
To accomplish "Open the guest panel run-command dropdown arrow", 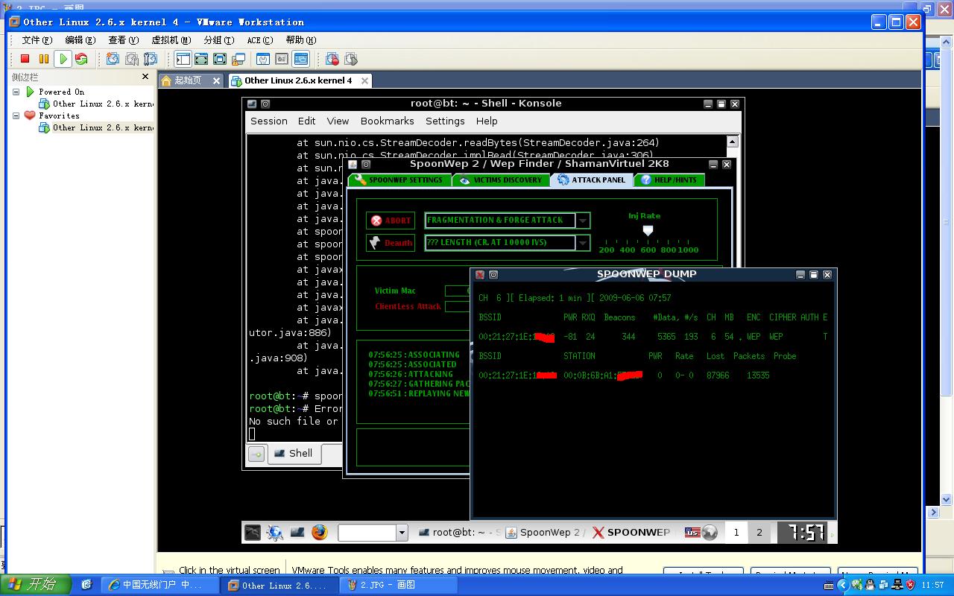I will 402,532.
